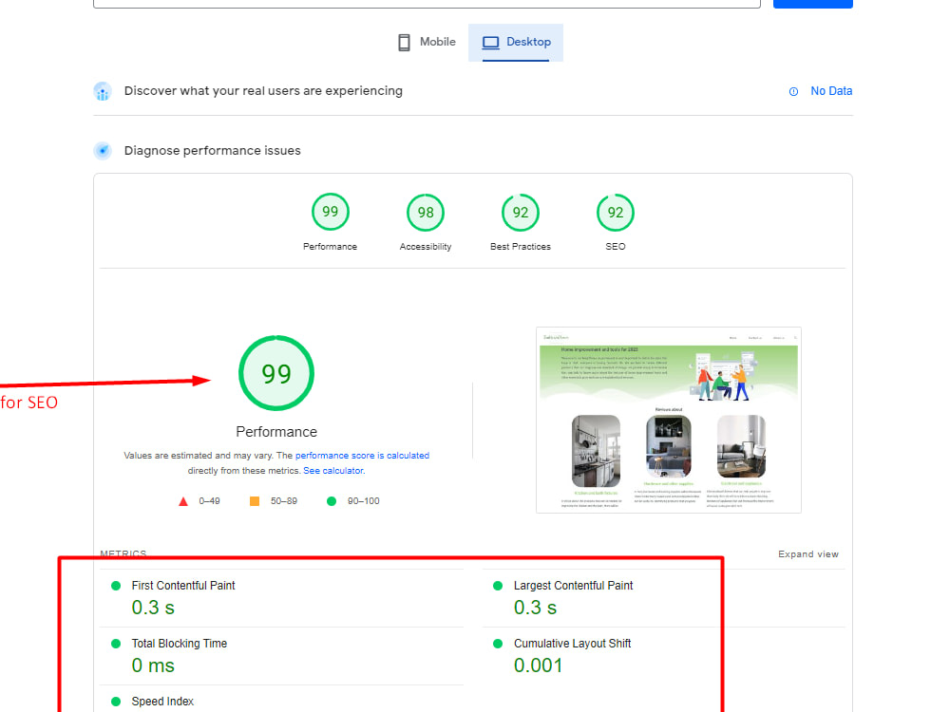
Task: Click the 'Discover what your real users are experiencing' heading
Action: click(x=263, y=91)
